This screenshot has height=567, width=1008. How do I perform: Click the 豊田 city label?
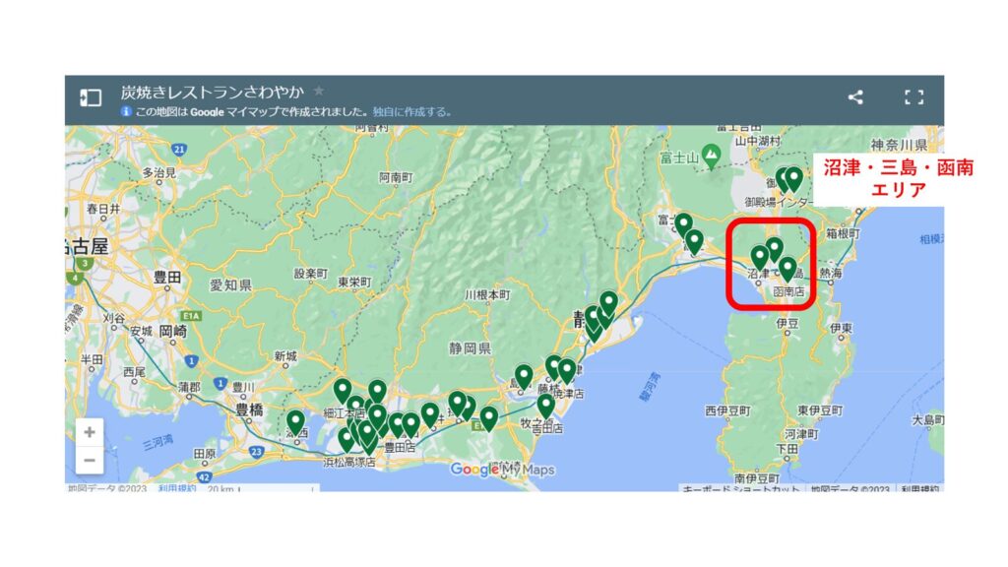[167, 278]
